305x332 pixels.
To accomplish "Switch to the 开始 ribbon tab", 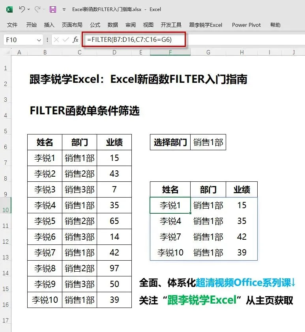I will pos(31,25).
